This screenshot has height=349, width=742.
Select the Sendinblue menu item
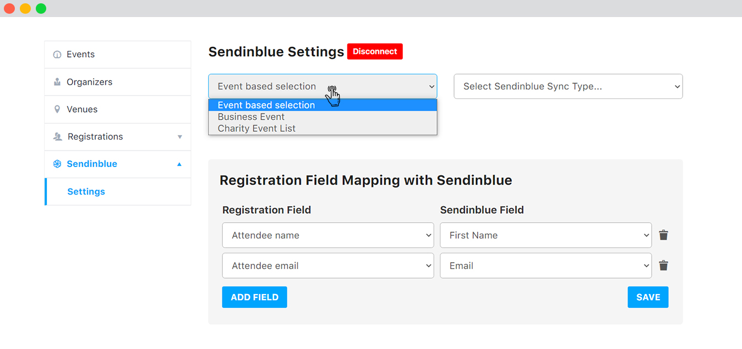tap(118, 164)
